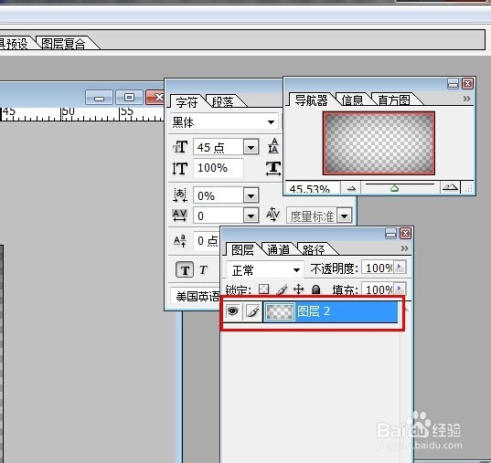Click the vertical scale icon
This screenshot has width=491, height=463.
(180, 168)
